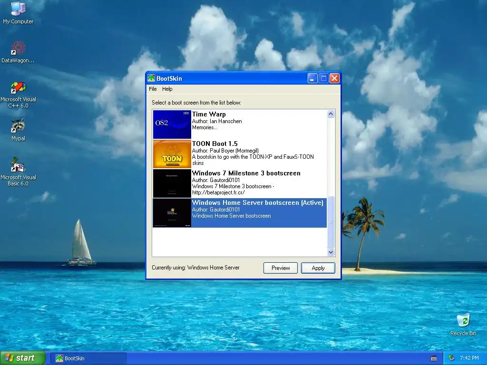Viewport: 487px width, 365px height.
Task: Select the Mypal raccoon desktop icon
Action: [x=18, y=130]
